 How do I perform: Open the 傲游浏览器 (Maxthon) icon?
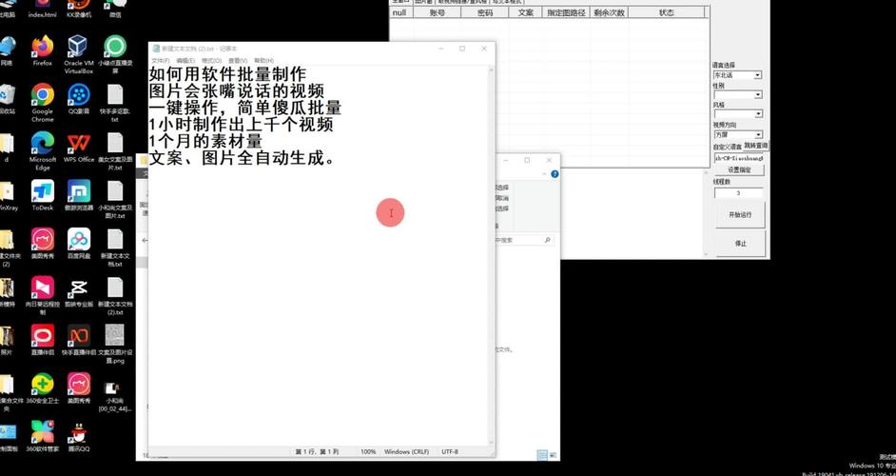click(x=78, y=191)
